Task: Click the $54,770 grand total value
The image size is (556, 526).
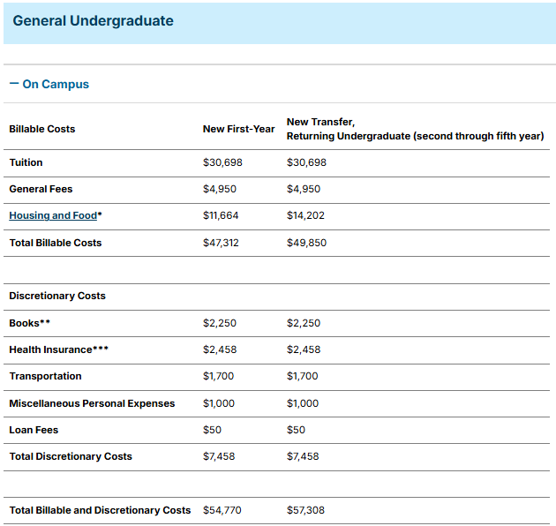Action: [x=222, y=510]
